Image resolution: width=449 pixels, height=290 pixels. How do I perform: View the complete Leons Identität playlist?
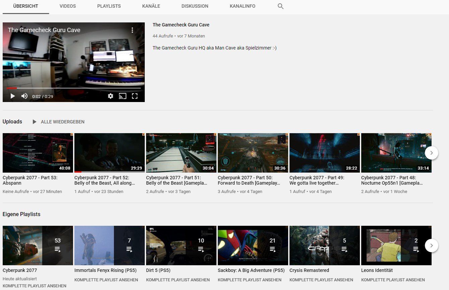coord(393,280)
